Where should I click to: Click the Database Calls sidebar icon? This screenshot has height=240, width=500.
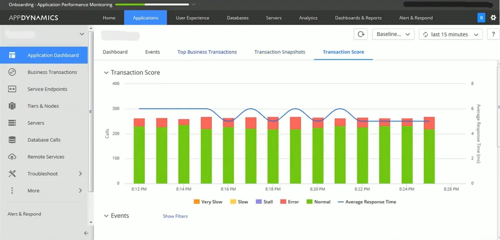coord(12,140)
